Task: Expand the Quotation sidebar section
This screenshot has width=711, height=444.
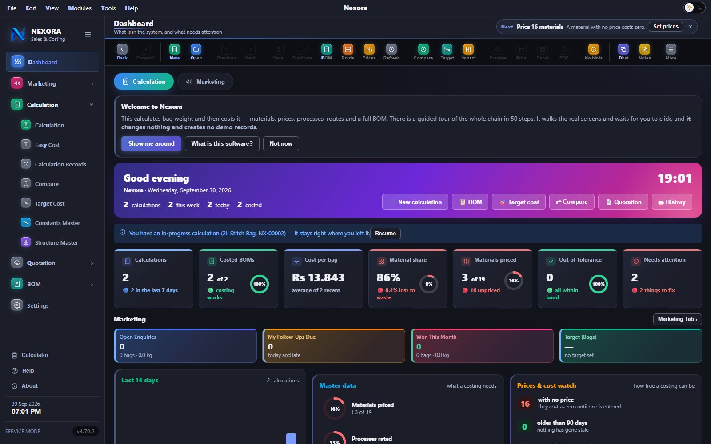Action: coord(53,263)
